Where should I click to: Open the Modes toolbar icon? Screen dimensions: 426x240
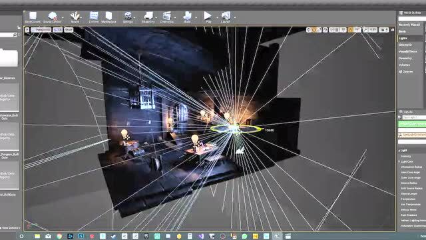click(75, 17)
